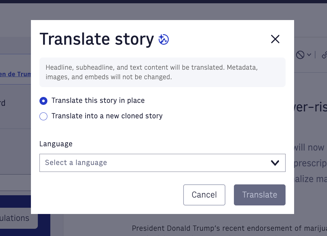This screenshot has height=236, width=327.
Task: Select Translate this story in place
Action: (43, 101)
